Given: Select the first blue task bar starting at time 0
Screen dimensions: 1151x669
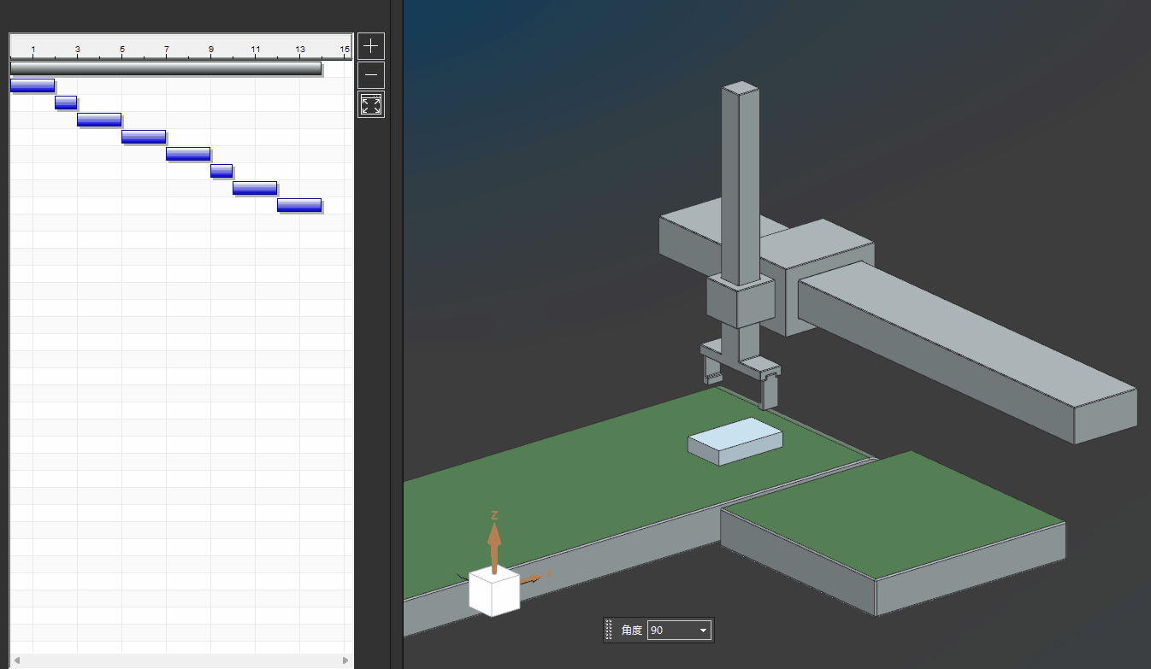Looking at the screenshot, I should 32,85.
